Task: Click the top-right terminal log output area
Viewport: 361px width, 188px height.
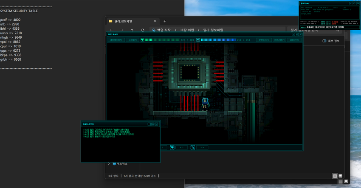Action: pos(330,13)
